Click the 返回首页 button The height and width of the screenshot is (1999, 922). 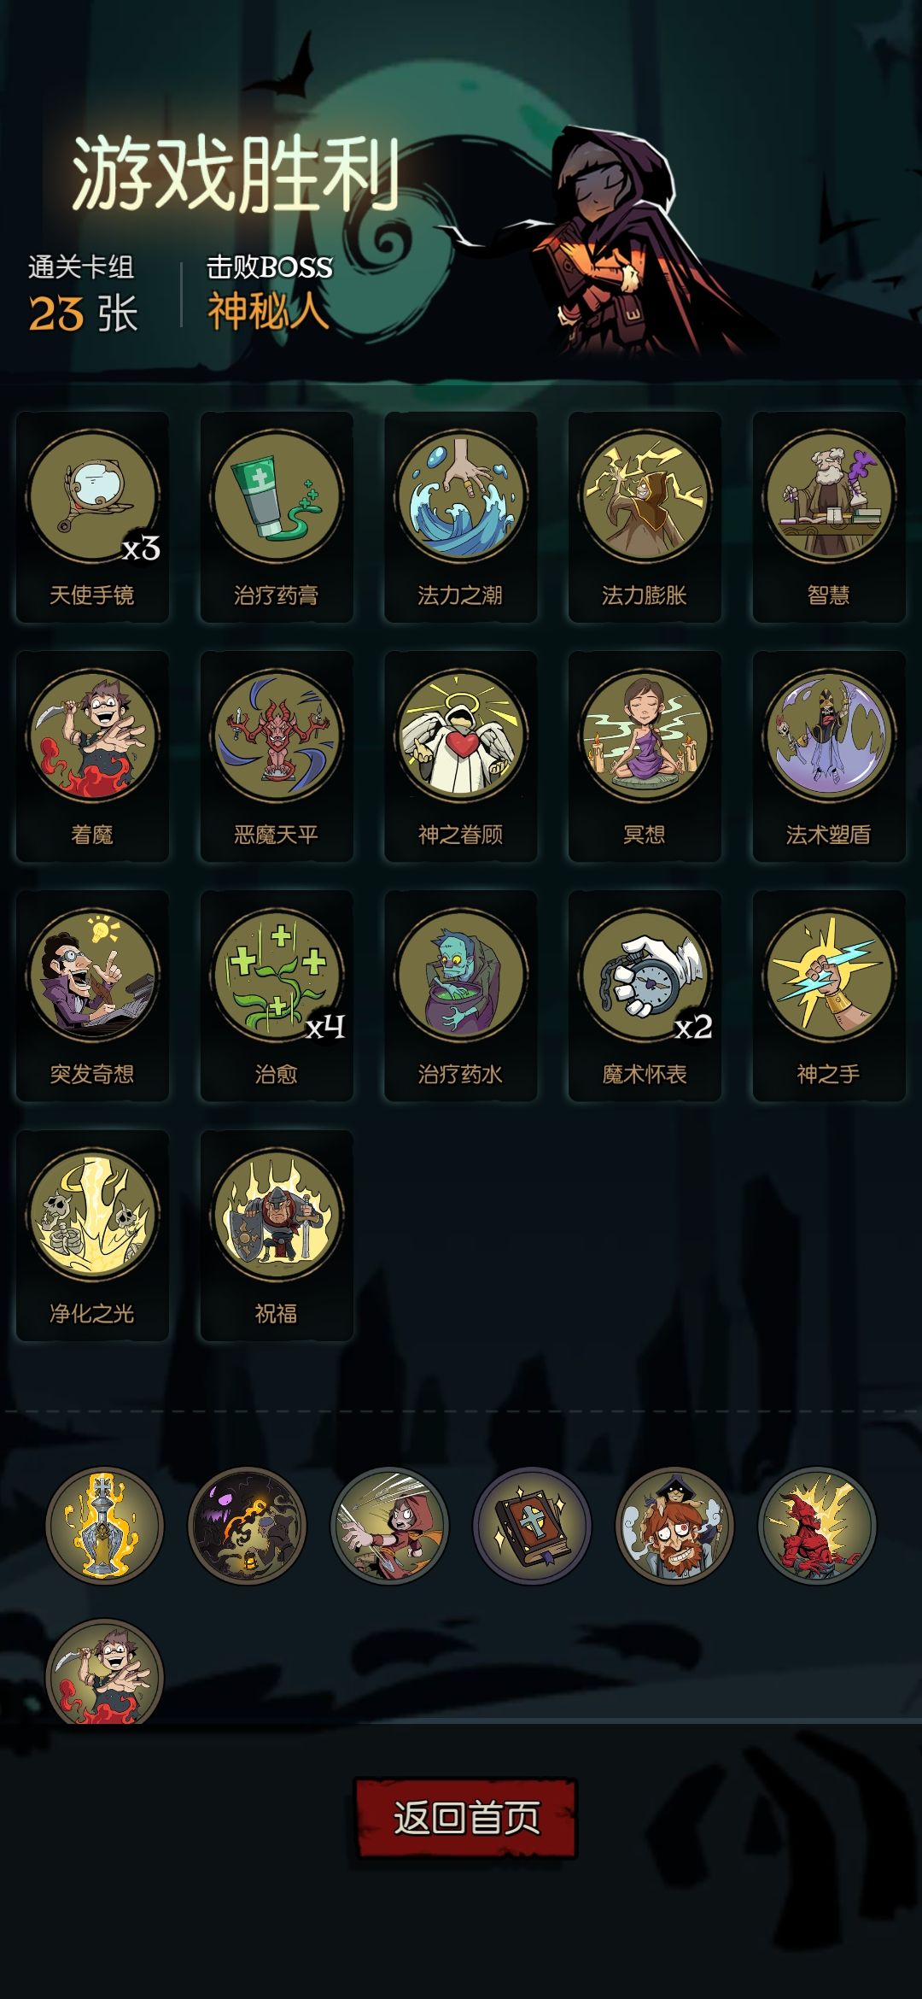click(x=465, y=1818)
